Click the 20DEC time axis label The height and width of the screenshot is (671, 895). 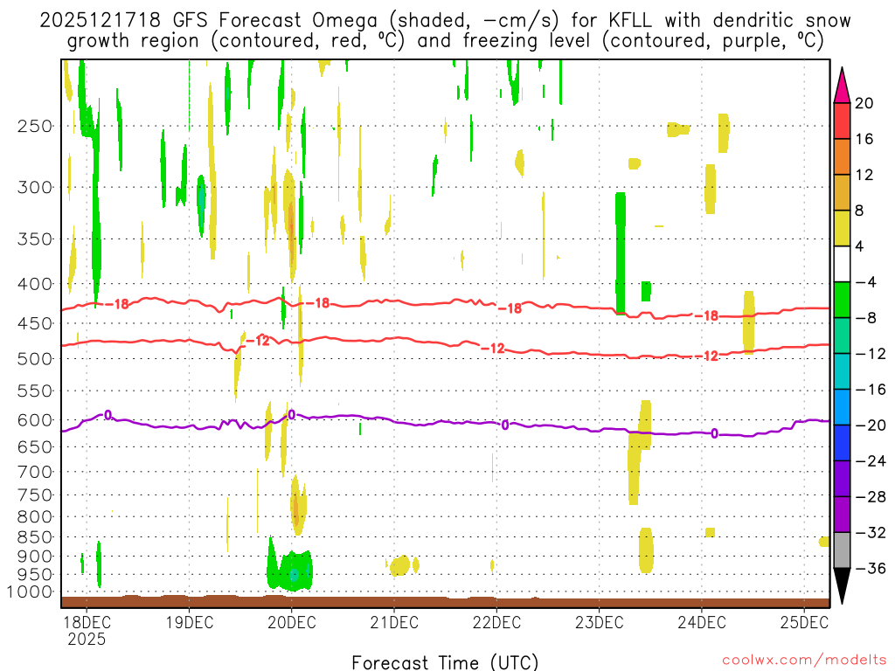pyautogui.click(x=292, y=622)
